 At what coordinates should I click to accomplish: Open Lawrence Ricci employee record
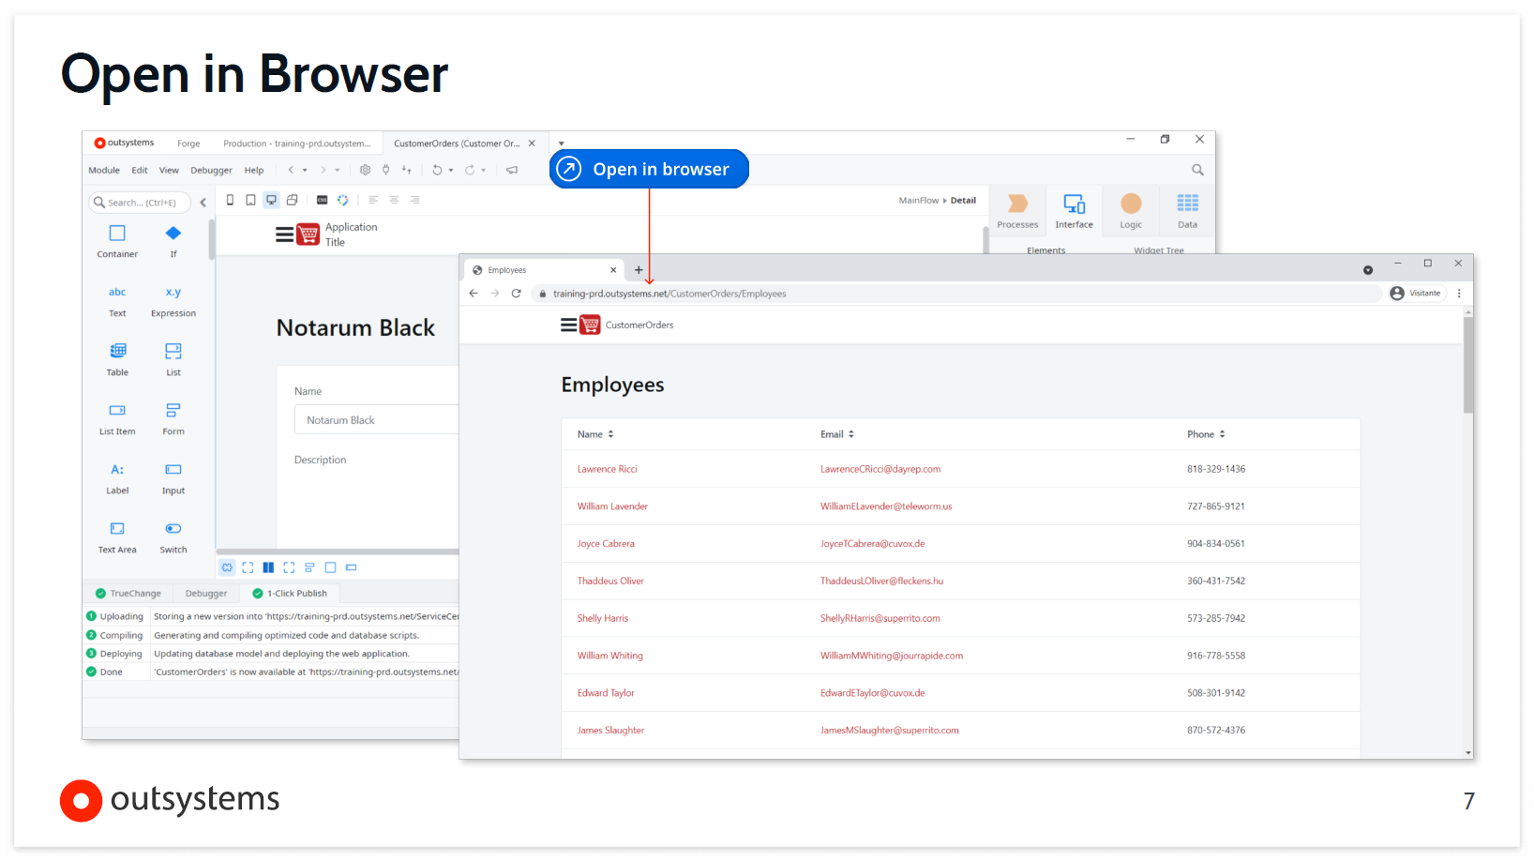(607, 469)
